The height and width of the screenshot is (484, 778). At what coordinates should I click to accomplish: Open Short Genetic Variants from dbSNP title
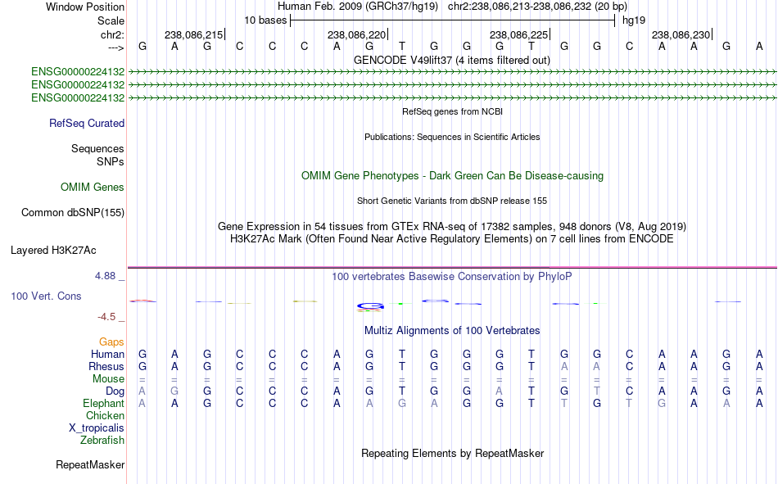point(452,201)
